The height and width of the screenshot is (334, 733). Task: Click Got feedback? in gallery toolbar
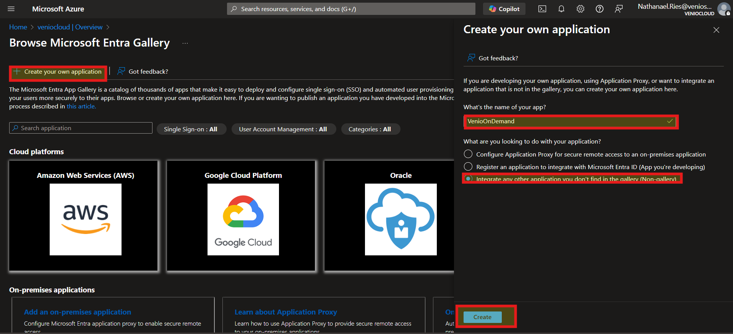point(143,71)
